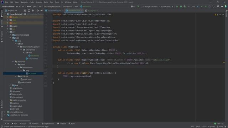Build project with the hammer icon
The image size is (228, 128).
(x=138, y=6)
